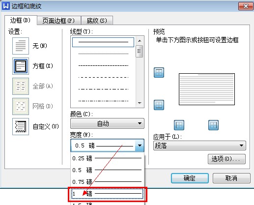254x205 pixels.
Task: Open the 应用于 dropdown showing 段落
Action: 199,146
